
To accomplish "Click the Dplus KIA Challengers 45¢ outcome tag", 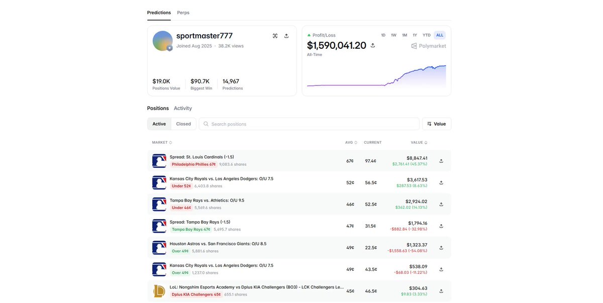I will tap(196, 294).
